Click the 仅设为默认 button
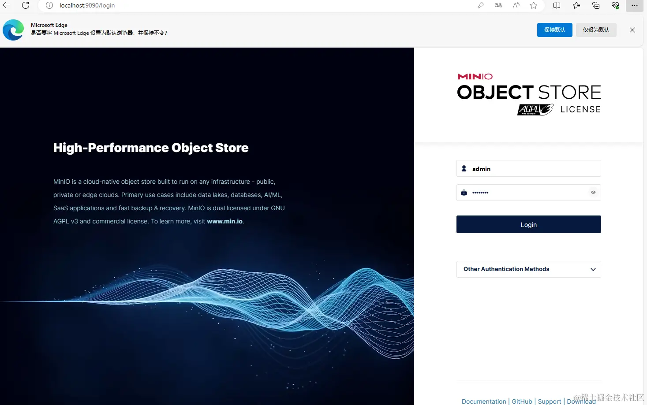Screen dimensions: 647x405 click(596, 30)
